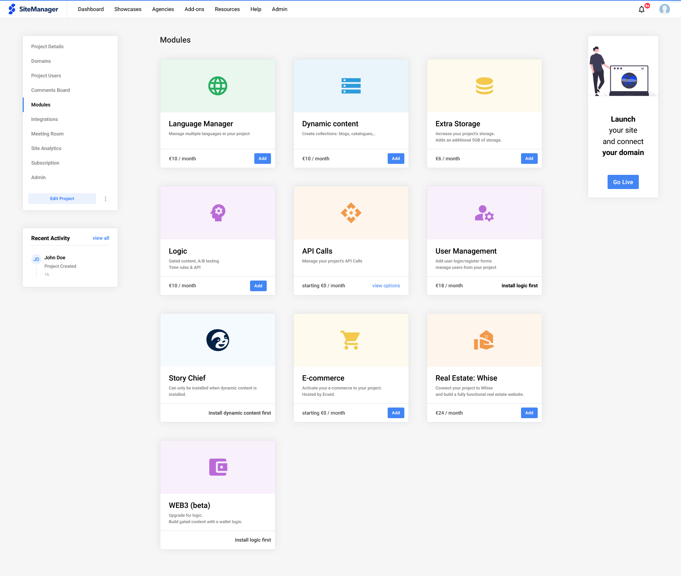Click the Logic head gear icon

[218, 213]
